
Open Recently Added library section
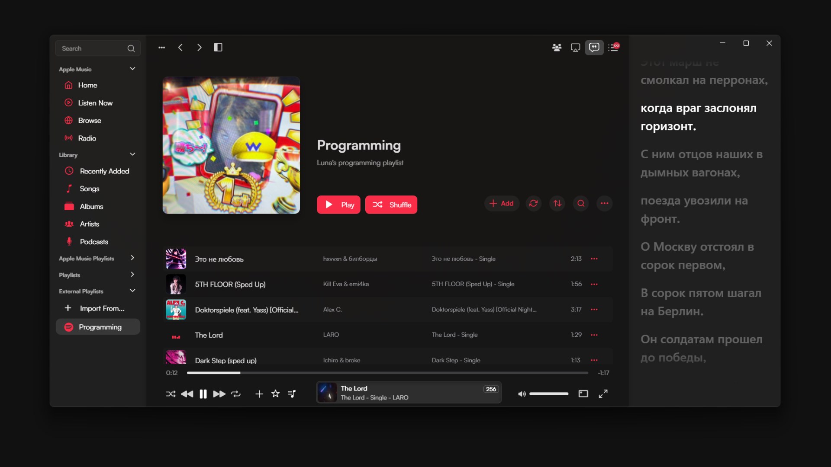[104, 171]
